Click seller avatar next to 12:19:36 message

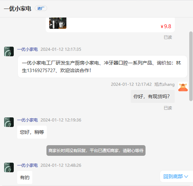pos(9,122)
